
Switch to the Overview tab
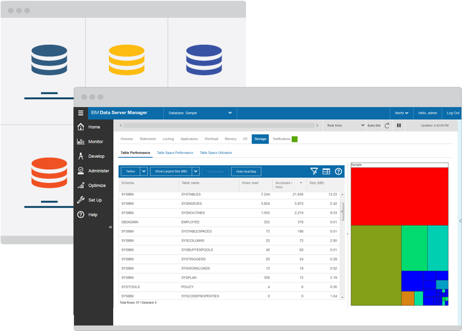tap(127, 139)
